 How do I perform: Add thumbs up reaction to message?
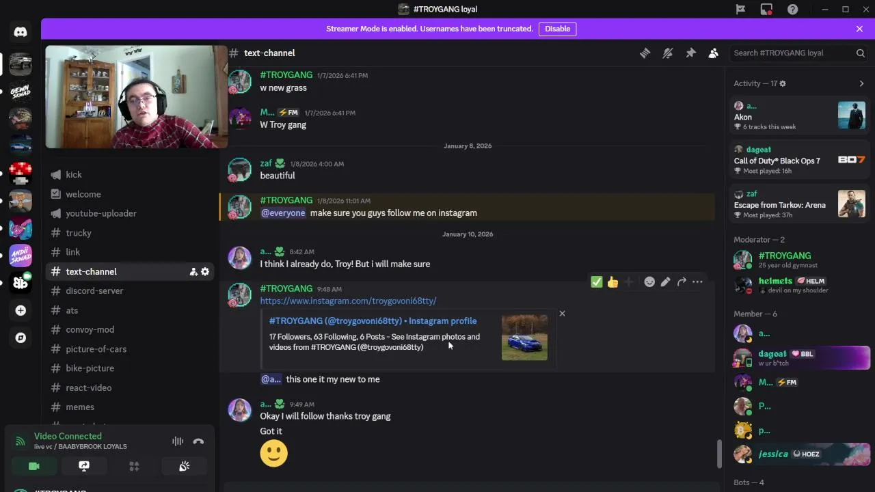(x=612, y=282)
